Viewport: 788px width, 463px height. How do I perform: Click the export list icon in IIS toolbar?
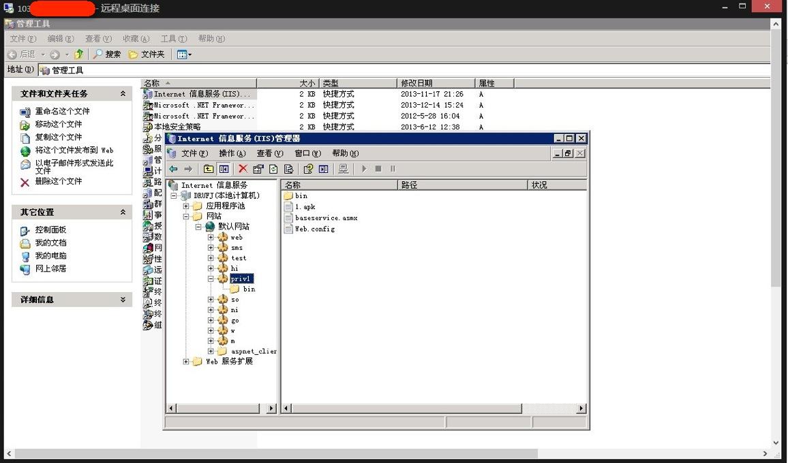288,170
